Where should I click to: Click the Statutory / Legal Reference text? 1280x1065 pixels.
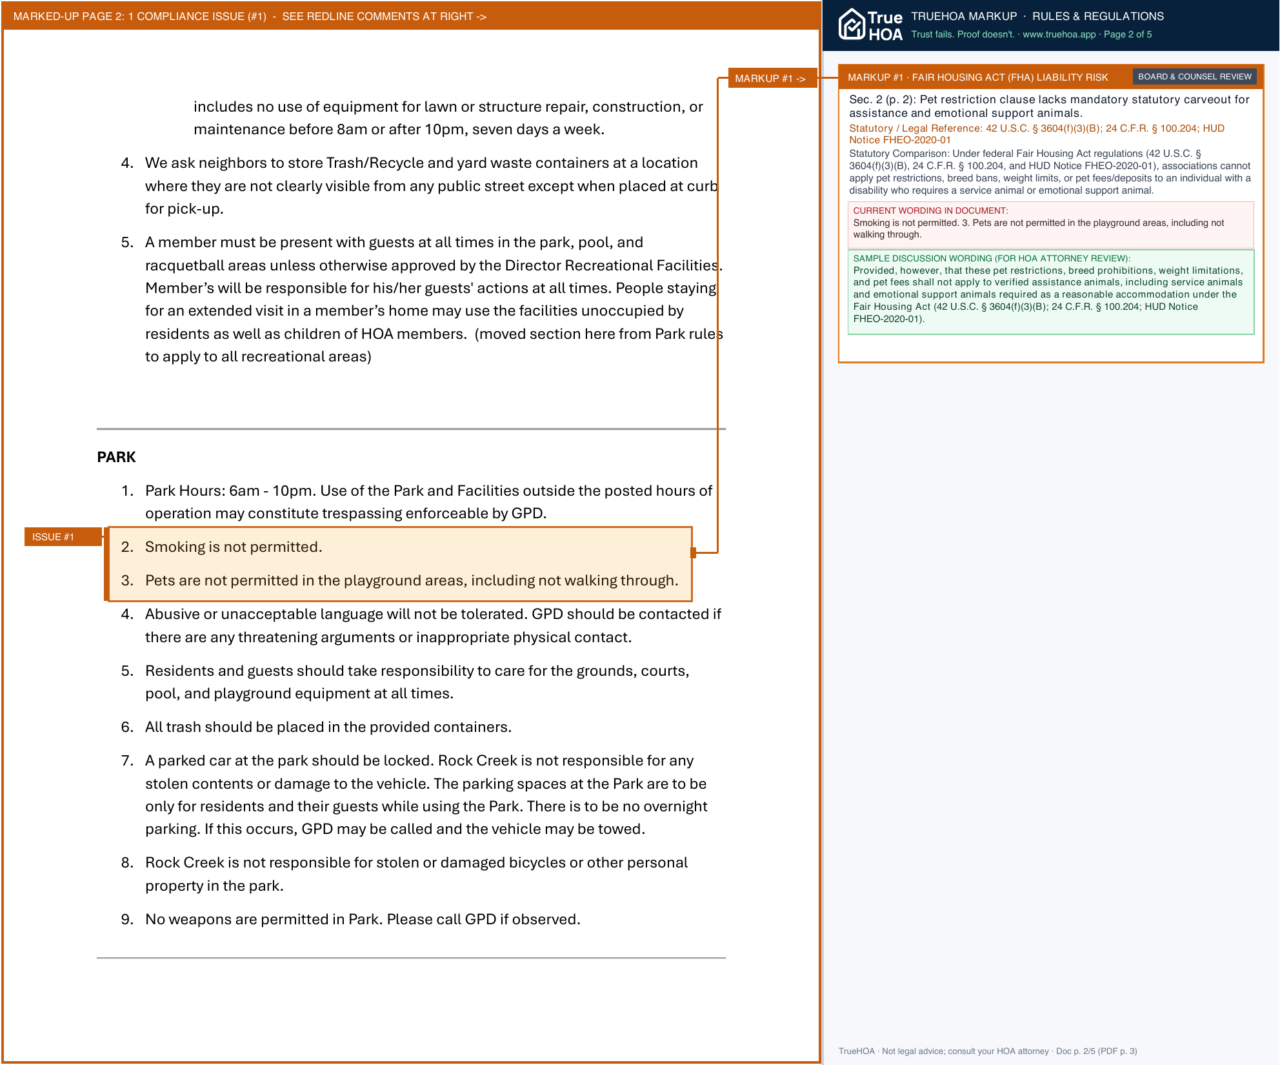[x=1037, y=134]
